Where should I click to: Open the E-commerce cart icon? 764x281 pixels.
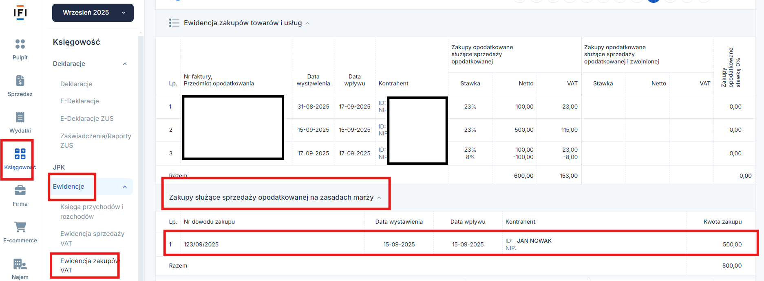[x=20, y=227]
